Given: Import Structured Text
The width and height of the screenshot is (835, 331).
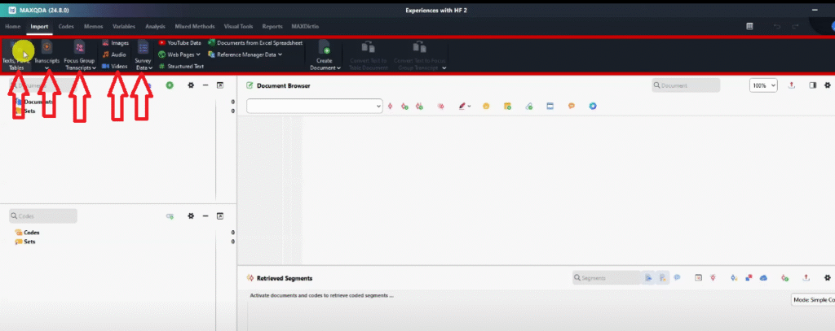Looking at the screenshot, I should click(x=181, y=67).
